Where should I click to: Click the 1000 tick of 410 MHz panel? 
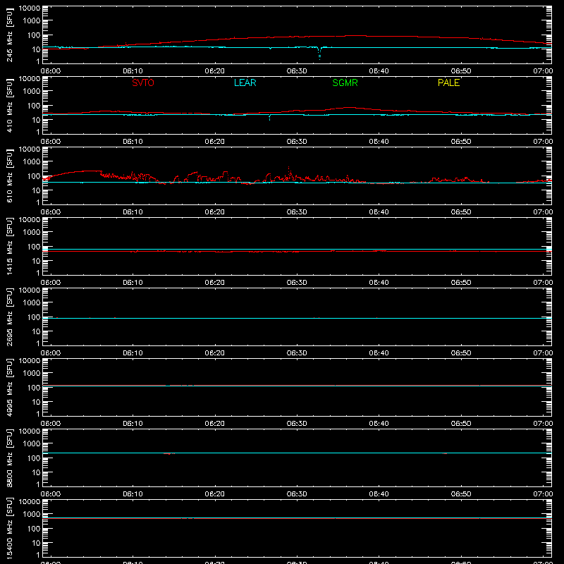point(32,92)
